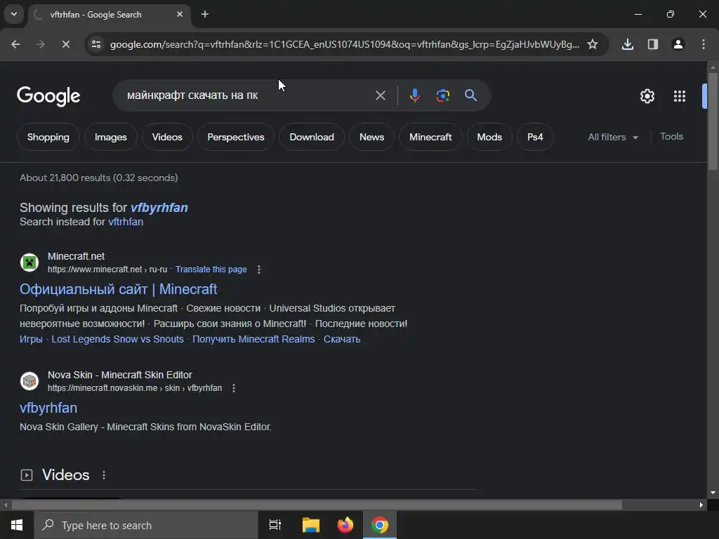The height and width of the screenshot is (539, 719).
Task: Select the Minecraft filter chip
Action: [x=430, y=137]
